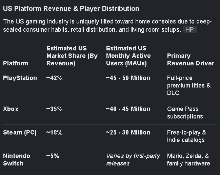Select 'Free-to-play & Indie catalogs' cell

pyautogui.click(x=186, y=136)
